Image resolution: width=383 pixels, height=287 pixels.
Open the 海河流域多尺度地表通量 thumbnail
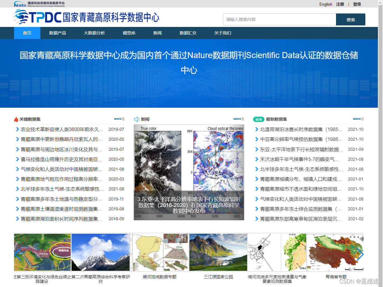tap(277, 253)
